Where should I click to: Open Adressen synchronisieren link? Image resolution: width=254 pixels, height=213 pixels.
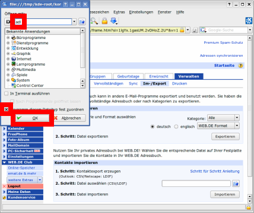coord(221,56)
